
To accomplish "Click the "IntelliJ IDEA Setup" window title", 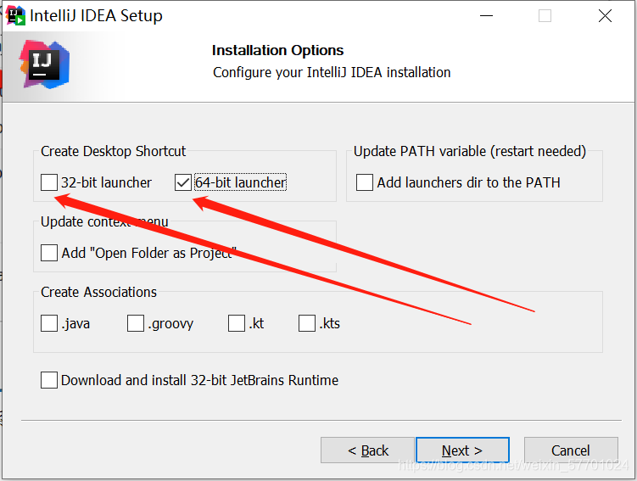I will 97,15.
